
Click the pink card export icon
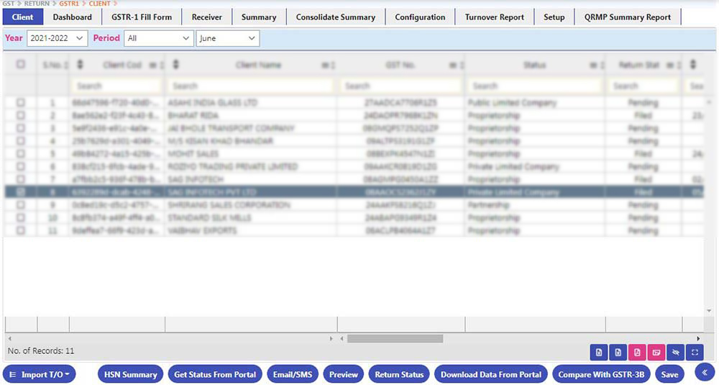pyautogui.click(x=656, y=352)
